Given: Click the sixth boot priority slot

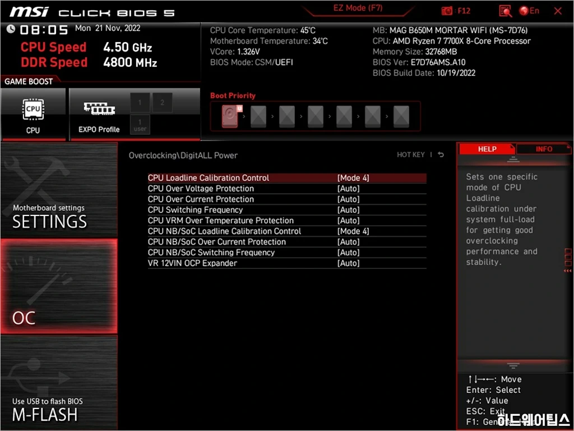Looking at the screenshot, I should [x=373, y=117].
